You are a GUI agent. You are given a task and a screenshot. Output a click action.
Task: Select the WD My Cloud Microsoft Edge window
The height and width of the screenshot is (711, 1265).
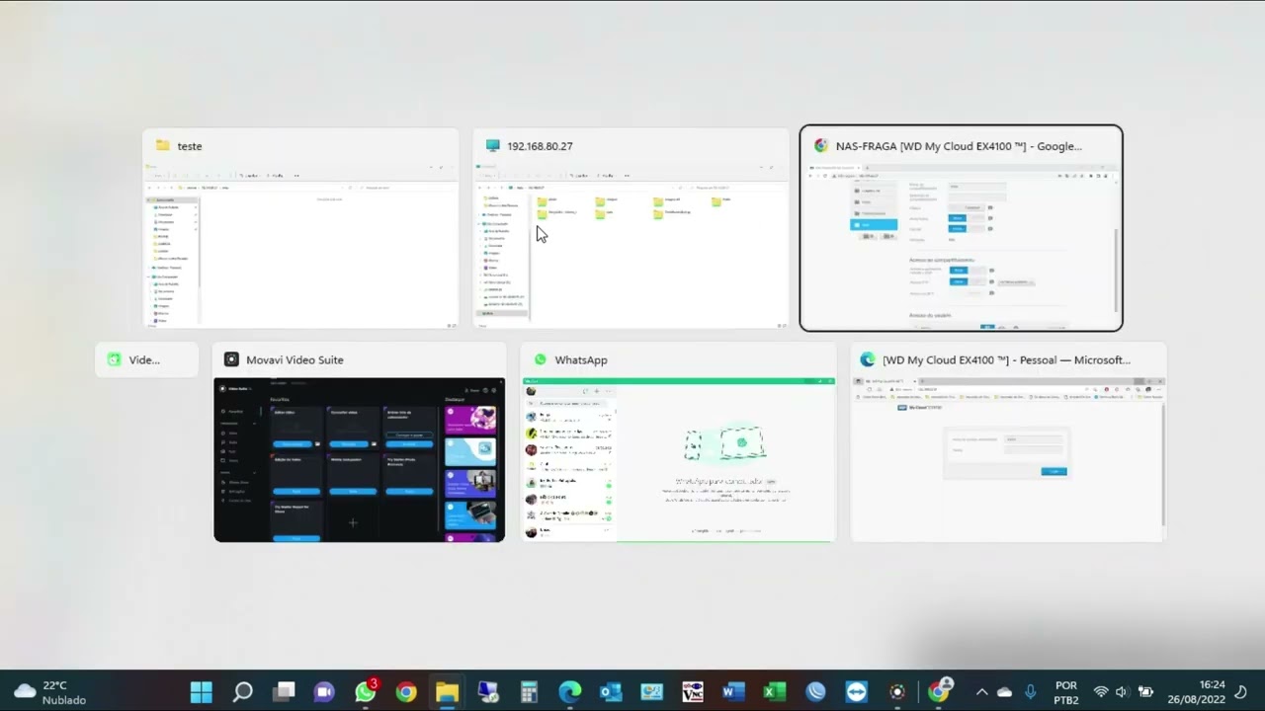pyautogui.click(x=1008, y=442)
